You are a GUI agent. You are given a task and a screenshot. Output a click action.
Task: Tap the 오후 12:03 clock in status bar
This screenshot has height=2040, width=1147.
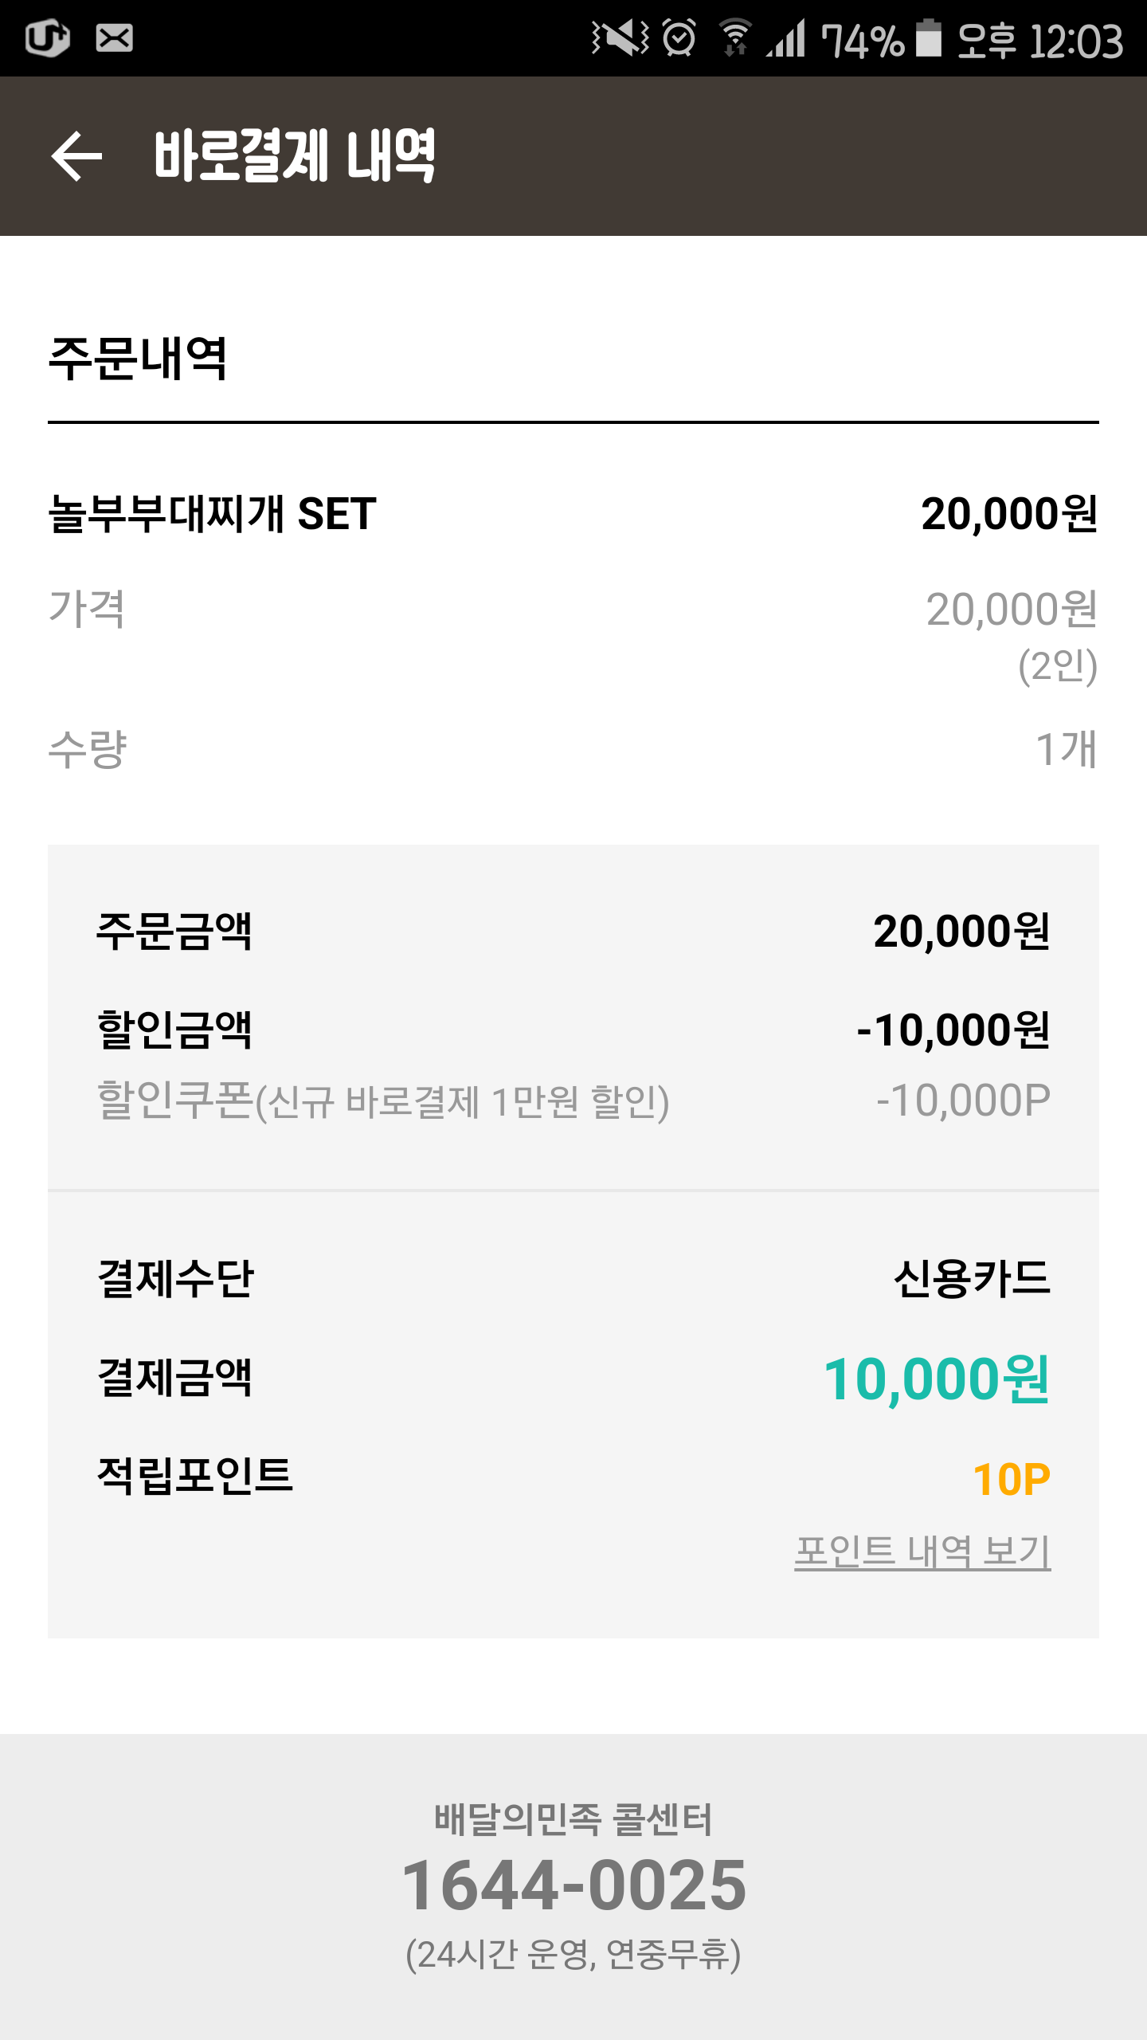tap(1040, 40)
